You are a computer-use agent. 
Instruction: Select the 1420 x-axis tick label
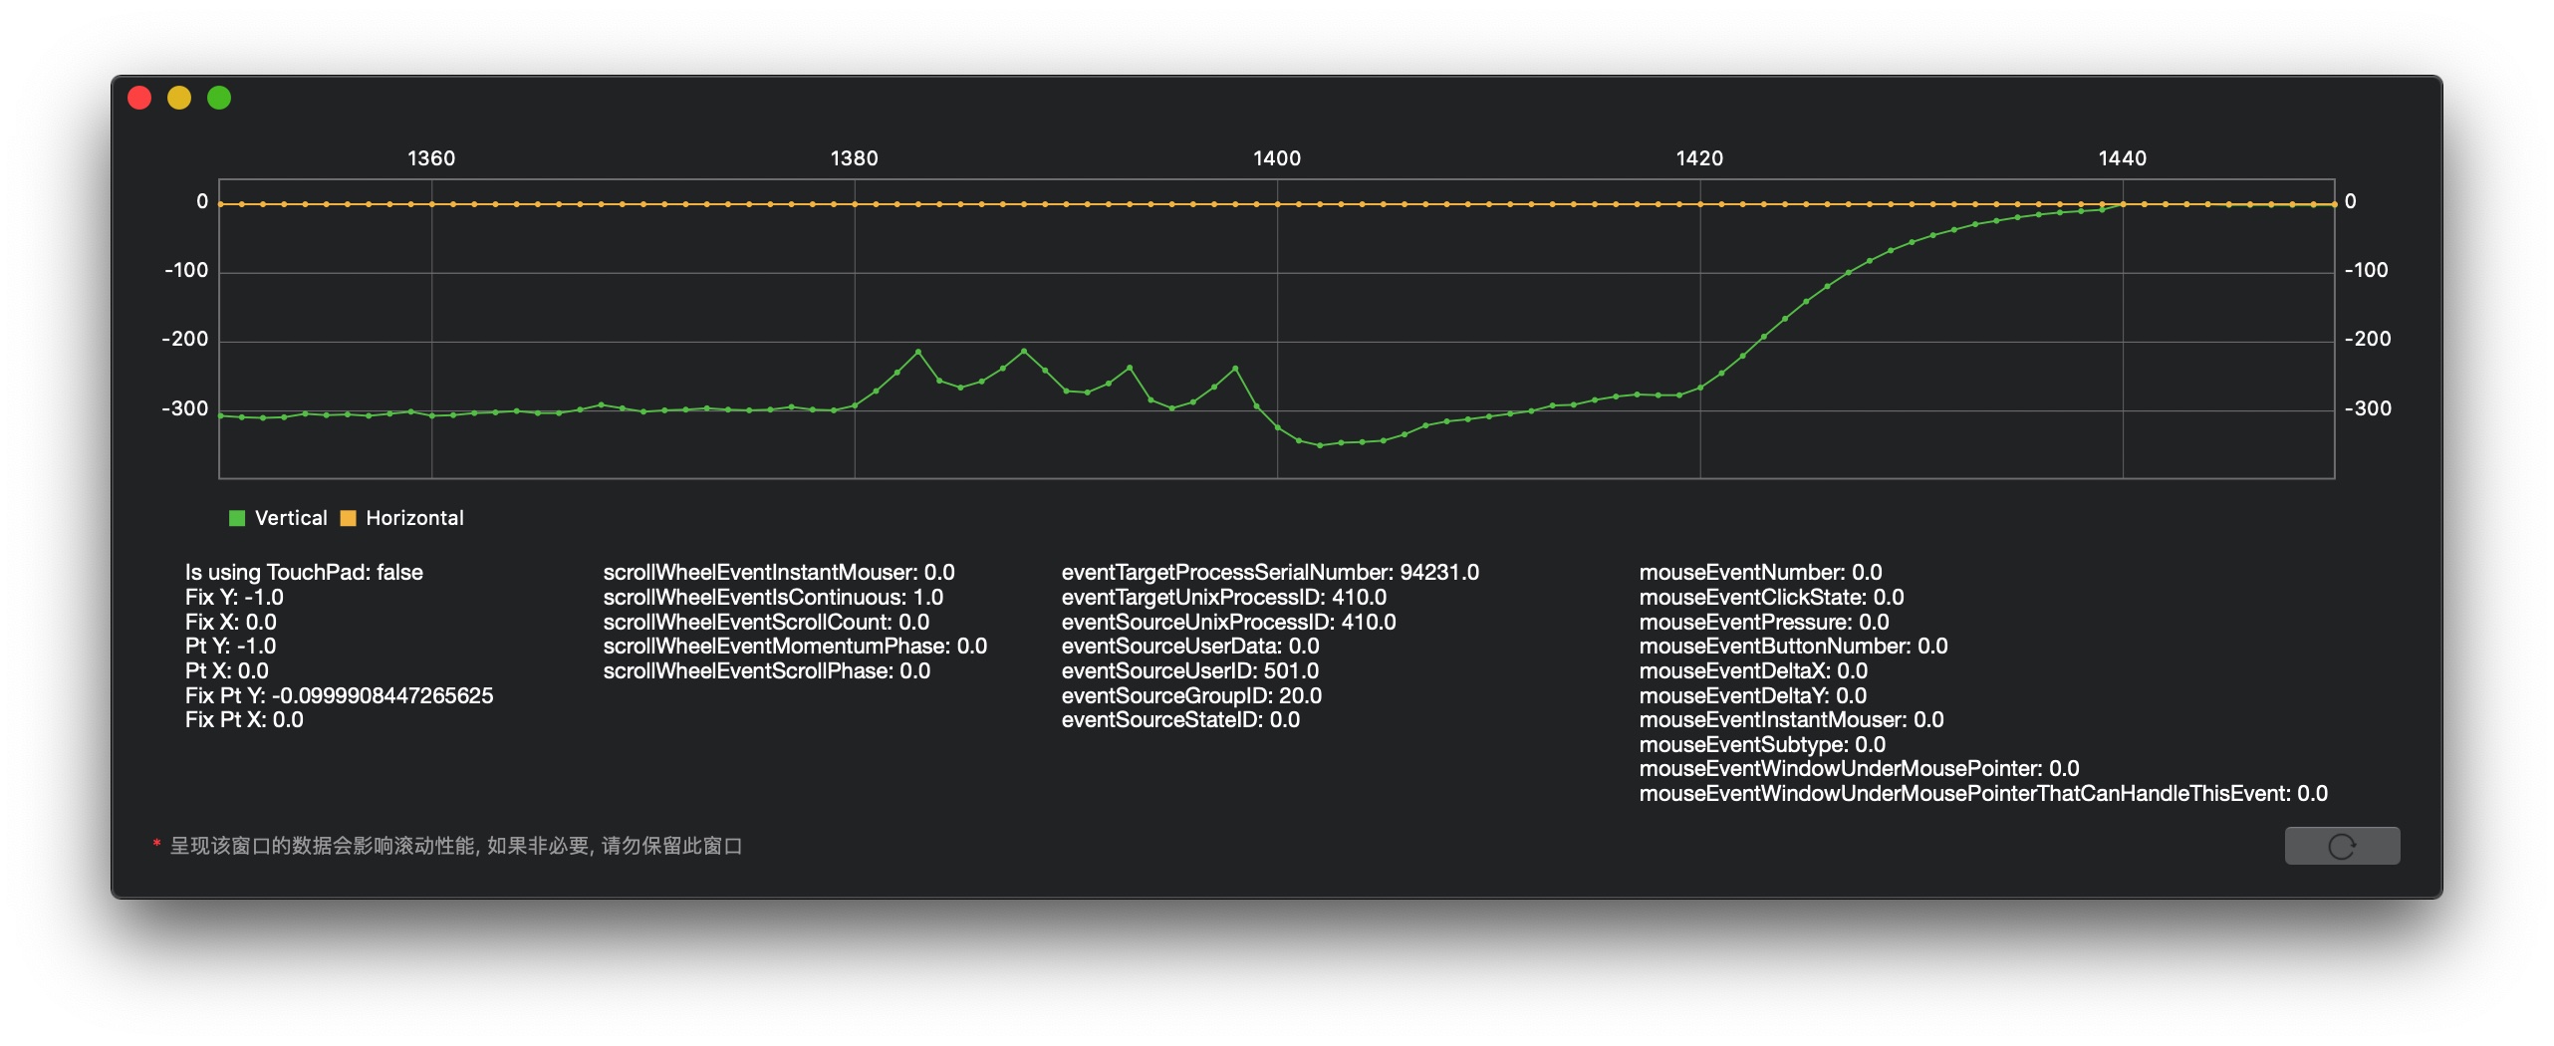click(1699, 158)
